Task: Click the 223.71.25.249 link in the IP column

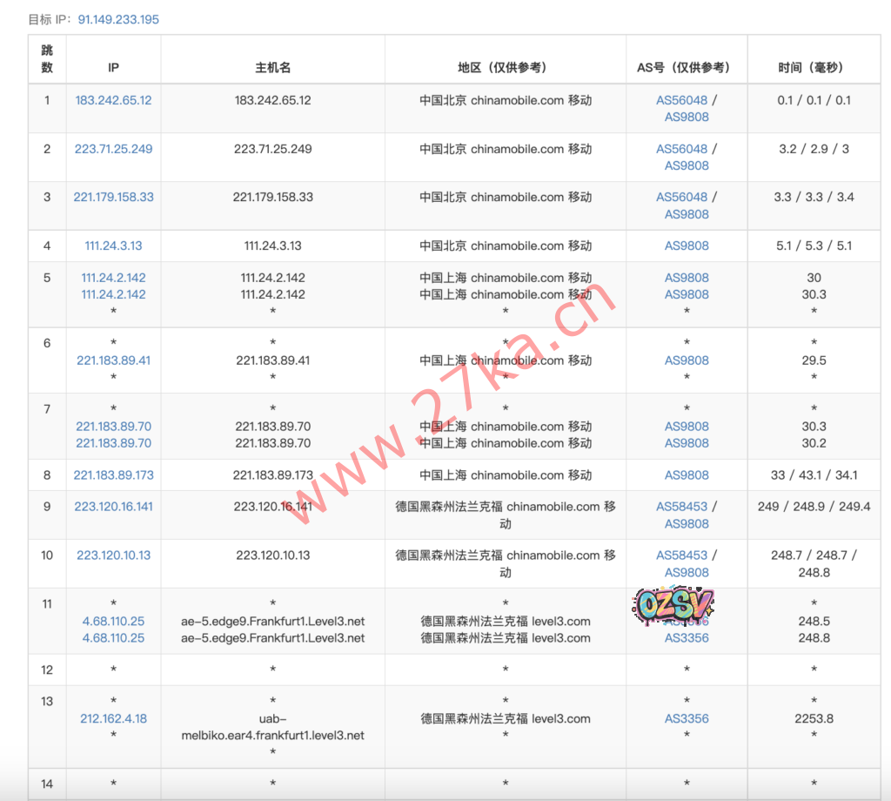Action: tap(113, 149)
